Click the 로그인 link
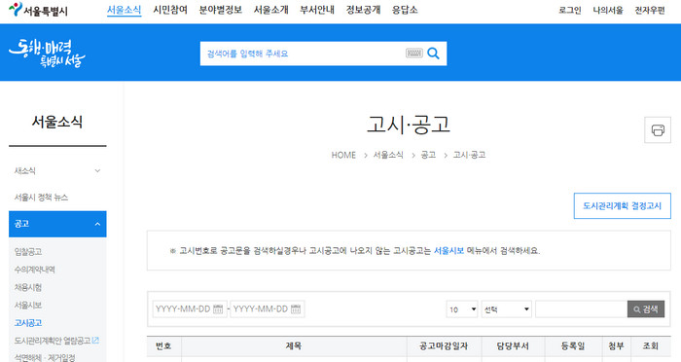Viewport: 681px width, 362px height. pos(570,10)
